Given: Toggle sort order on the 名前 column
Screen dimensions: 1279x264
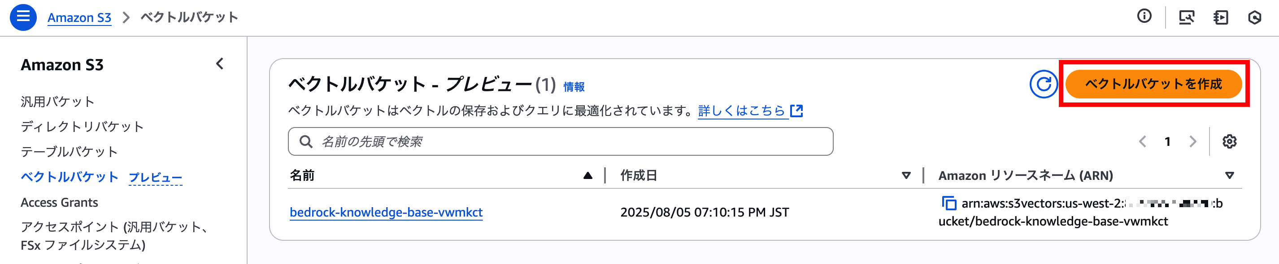Looking at the screenshot, I should tap(588, 175).
